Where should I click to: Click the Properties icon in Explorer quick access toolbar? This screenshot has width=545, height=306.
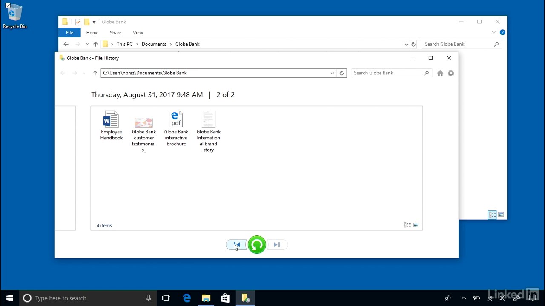coord(78,22)
